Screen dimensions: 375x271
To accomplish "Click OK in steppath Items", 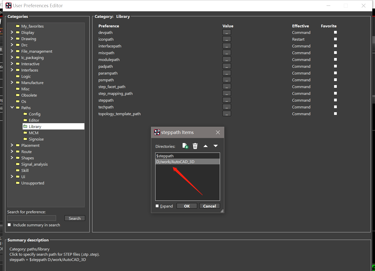I will pos(187,206).
